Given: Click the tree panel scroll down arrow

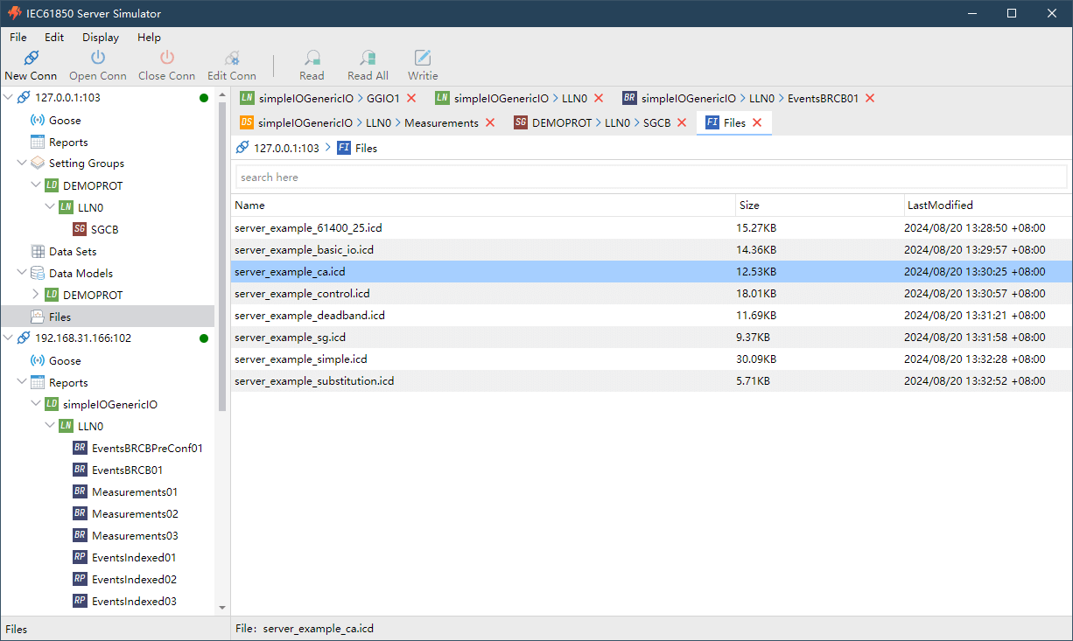Looking at the screenshot, I should pos(221,608).
